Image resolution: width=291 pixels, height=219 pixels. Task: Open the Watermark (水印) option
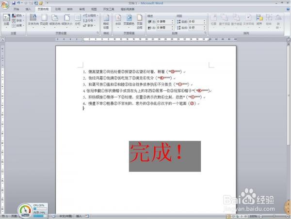tap(118, 19)
